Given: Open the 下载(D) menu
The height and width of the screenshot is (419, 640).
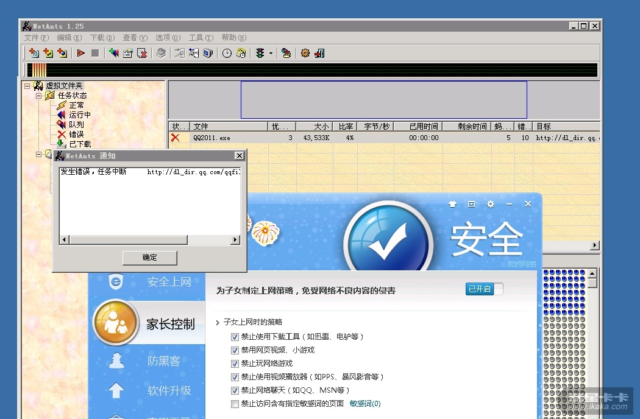Looking at the screenshot, I should (102, 38).
